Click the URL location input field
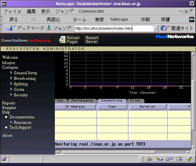Viewport: 196px width, 166px height. (114, 28)
